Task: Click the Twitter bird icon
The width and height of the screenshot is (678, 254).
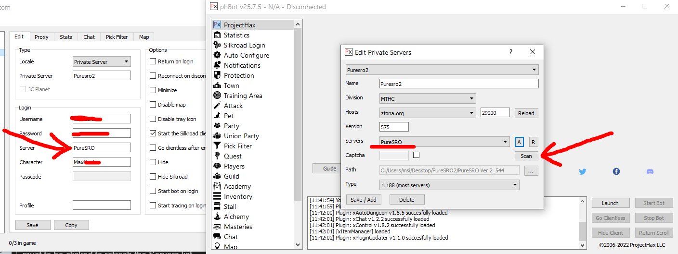Action: tap(583, 171)
